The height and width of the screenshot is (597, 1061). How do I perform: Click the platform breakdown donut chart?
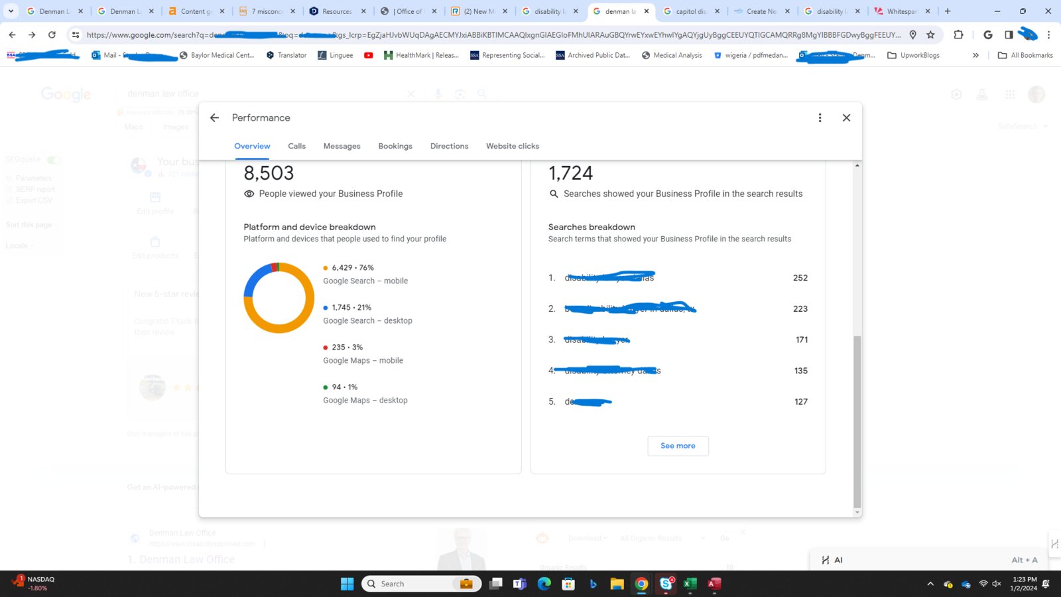[279, 298]
